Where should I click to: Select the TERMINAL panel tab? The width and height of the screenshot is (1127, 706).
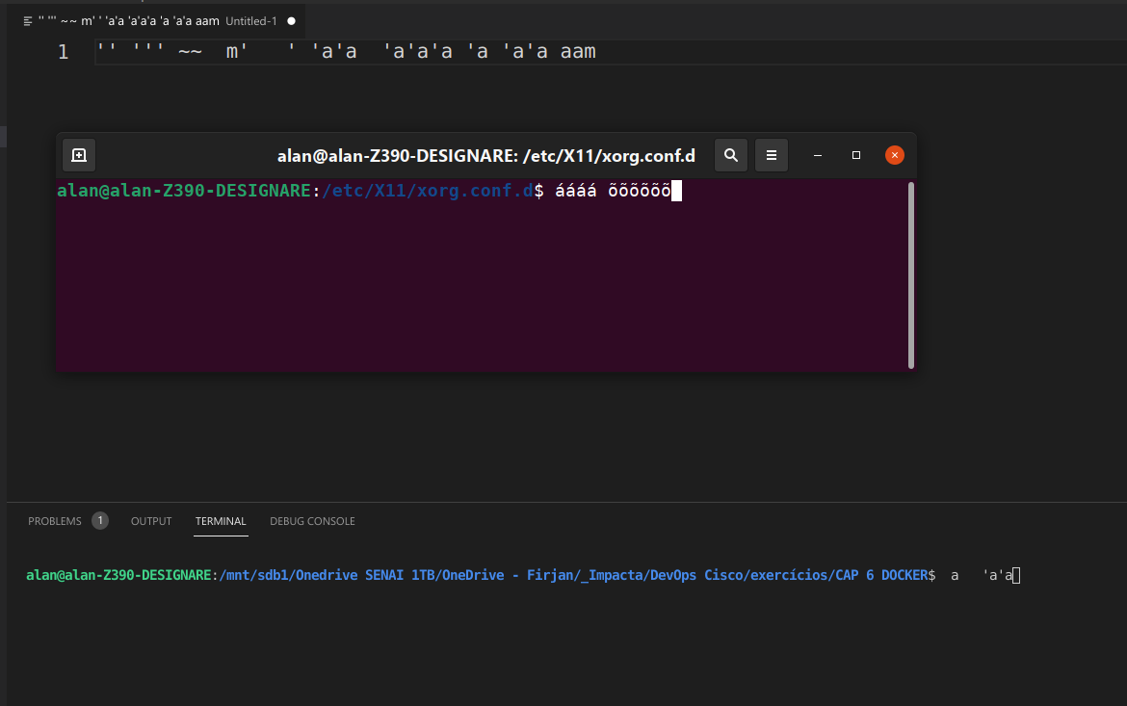point(221,521)
